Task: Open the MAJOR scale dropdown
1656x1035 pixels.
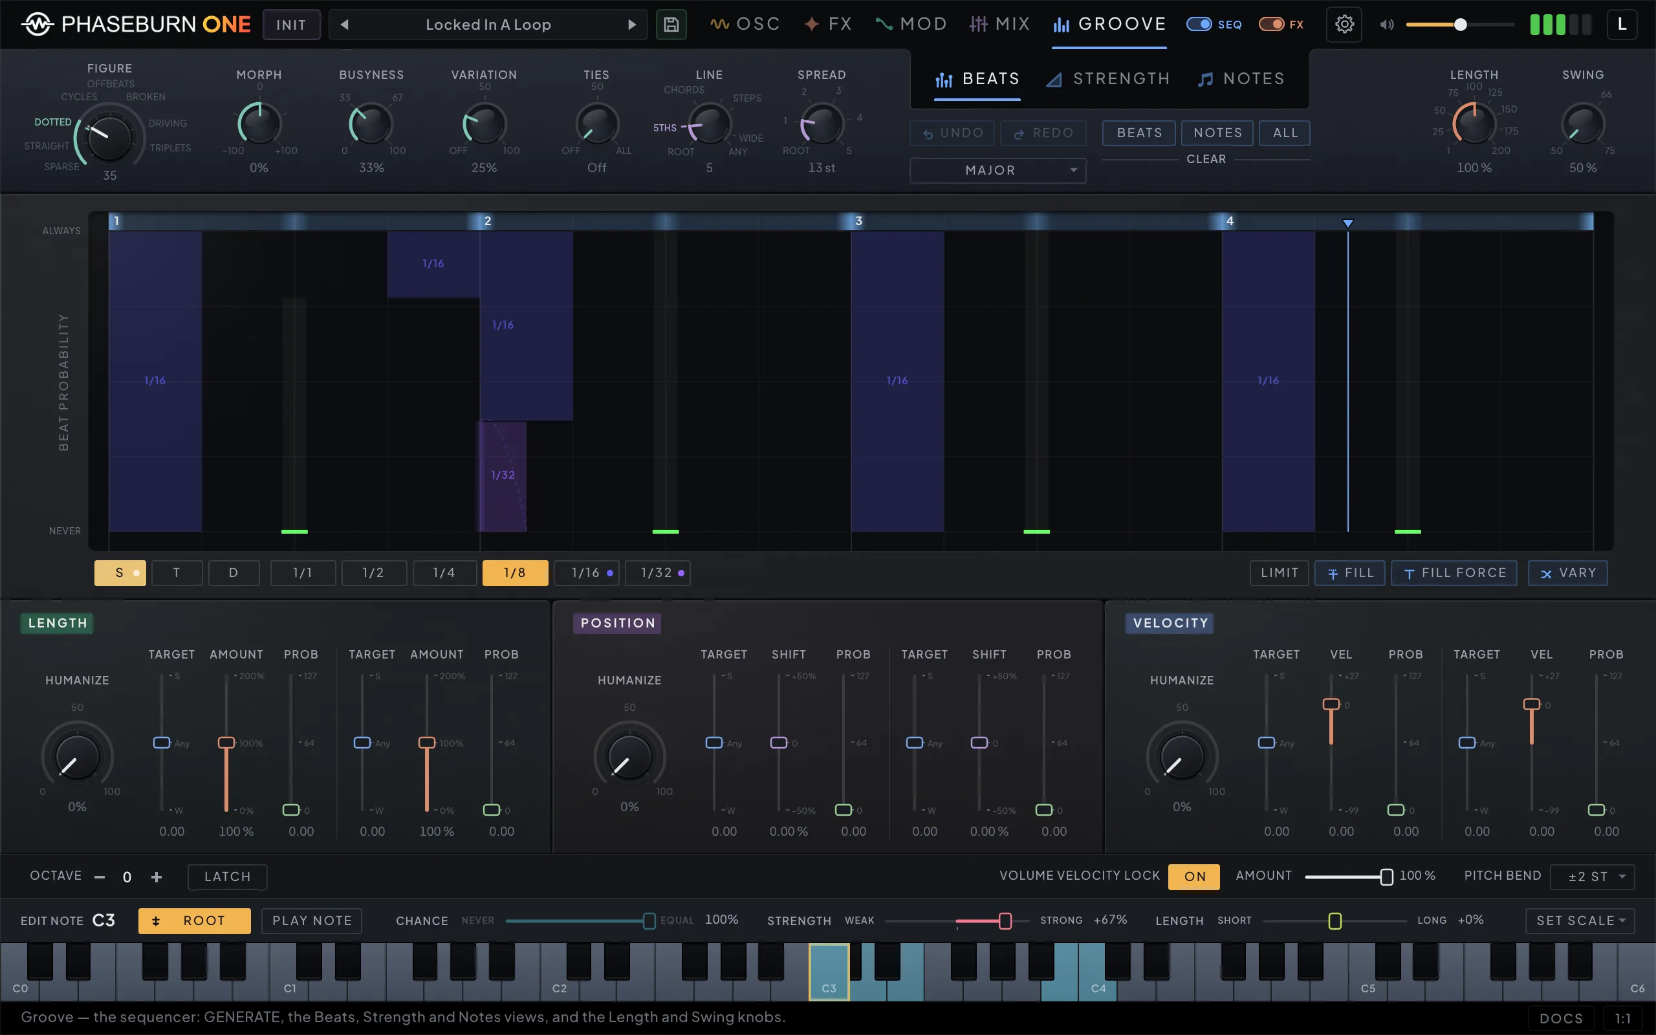Action: point(997,169)
